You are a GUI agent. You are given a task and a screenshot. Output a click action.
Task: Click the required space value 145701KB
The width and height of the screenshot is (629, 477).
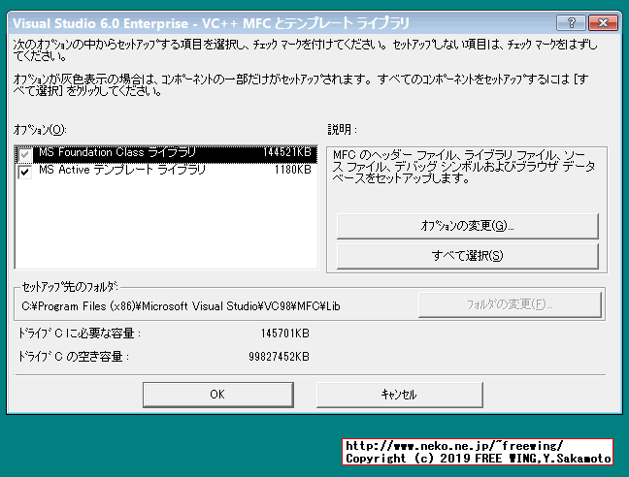285,334
